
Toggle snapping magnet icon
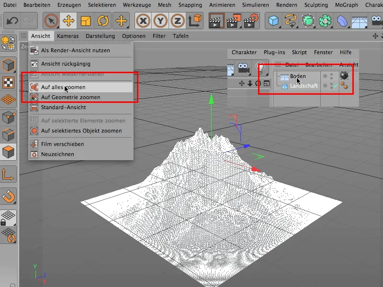(x=9, y=196)
